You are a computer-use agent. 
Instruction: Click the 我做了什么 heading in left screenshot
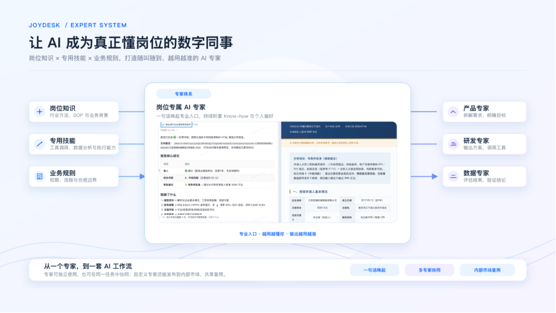pos(168,194)
